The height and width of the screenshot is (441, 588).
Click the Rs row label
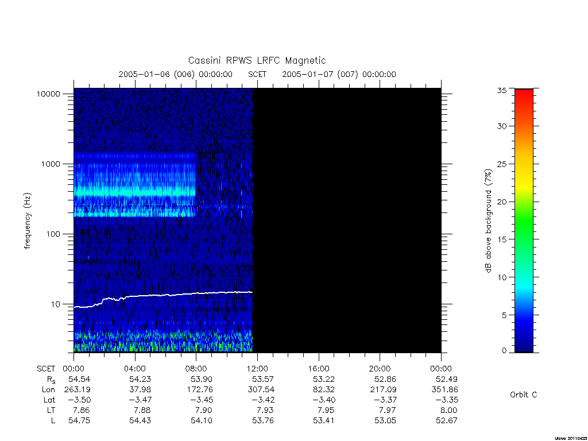(x=51, y=380)
